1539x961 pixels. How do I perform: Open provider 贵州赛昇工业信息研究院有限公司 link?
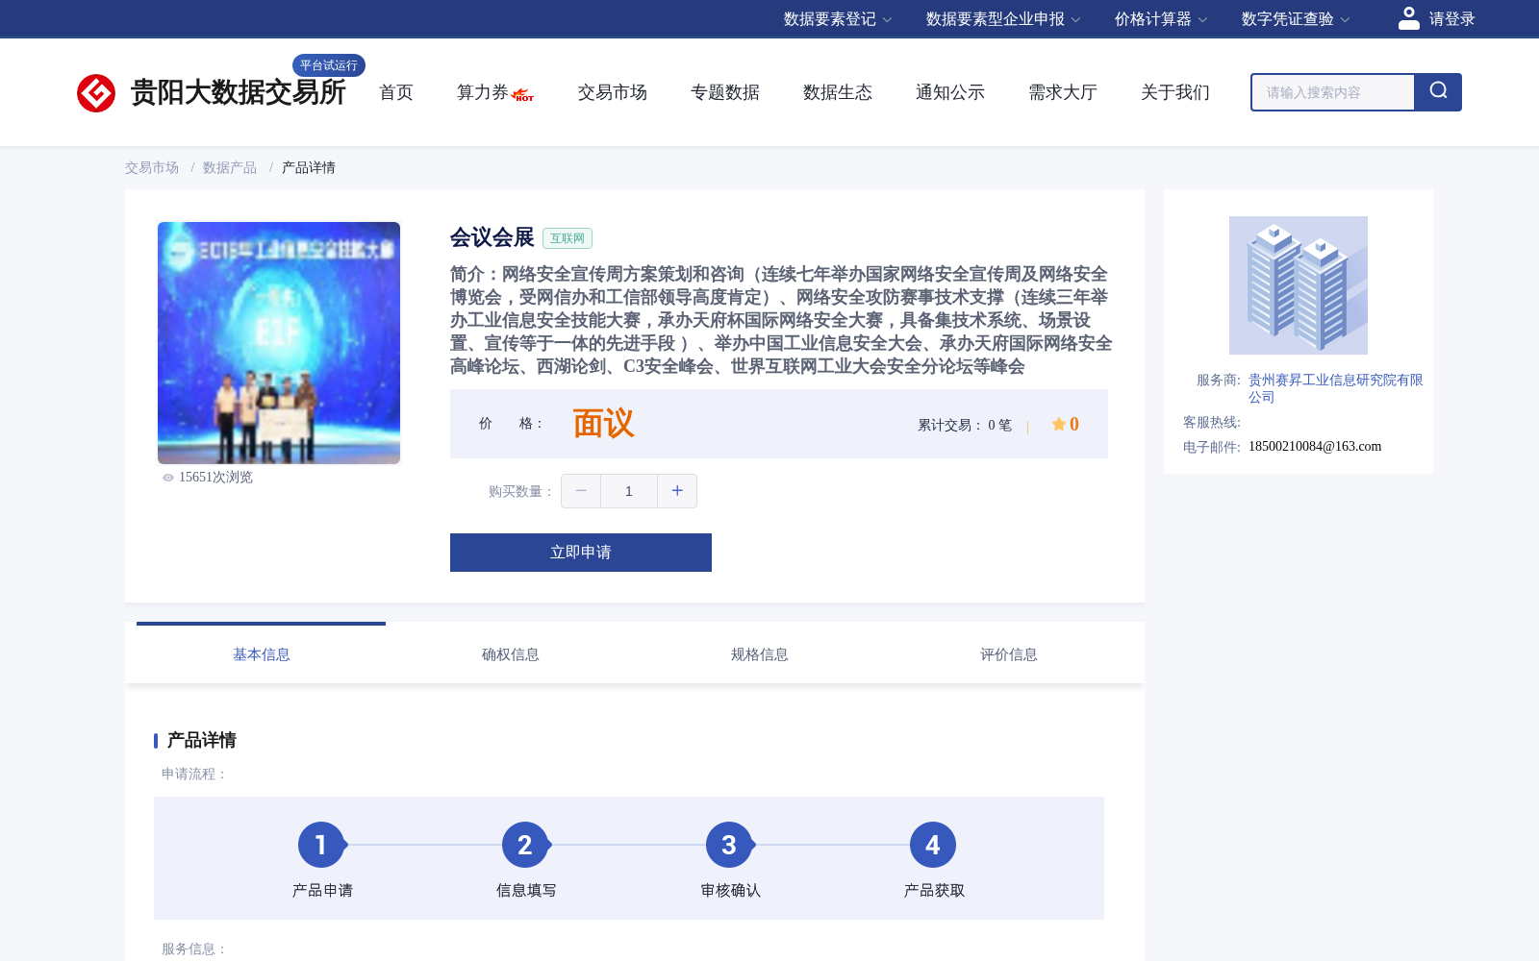pyautogui.click(x=1336, y=388)
